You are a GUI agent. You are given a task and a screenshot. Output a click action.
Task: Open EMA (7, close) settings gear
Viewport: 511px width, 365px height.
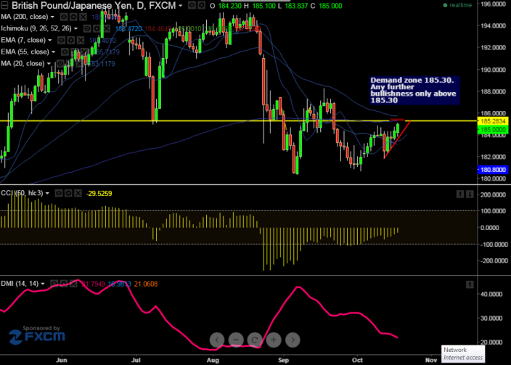(x=70, y=41)
